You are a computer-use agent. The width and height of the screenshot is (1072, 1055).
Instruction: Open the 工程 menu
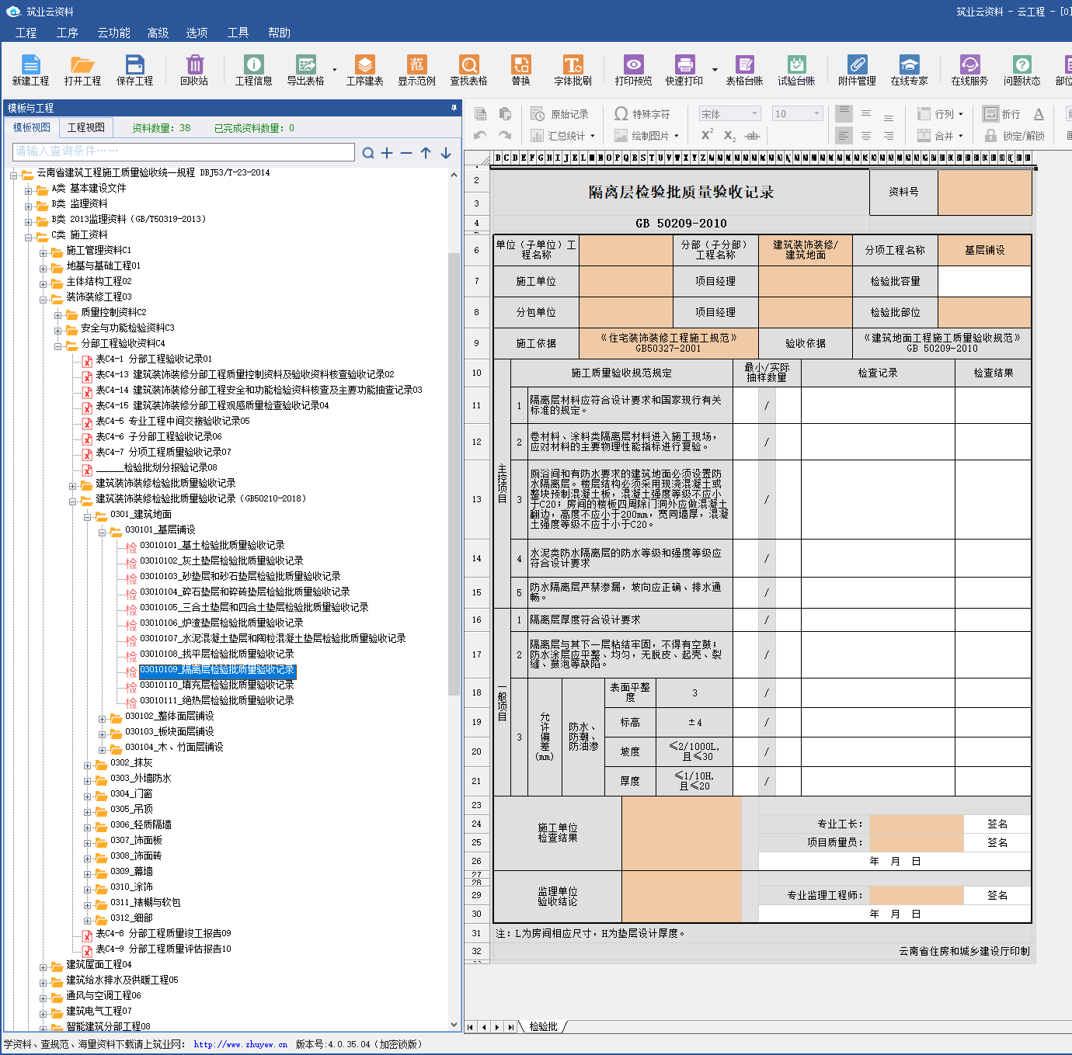point(26,33)
